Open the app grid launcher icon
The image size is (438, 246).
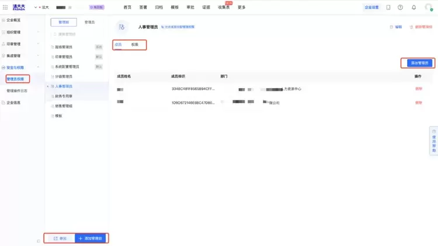pyautogui.click(x=5, y=7)
